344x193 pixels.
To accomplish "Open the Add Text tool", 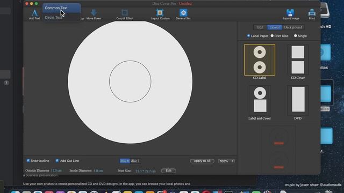I will coord(34,14).
